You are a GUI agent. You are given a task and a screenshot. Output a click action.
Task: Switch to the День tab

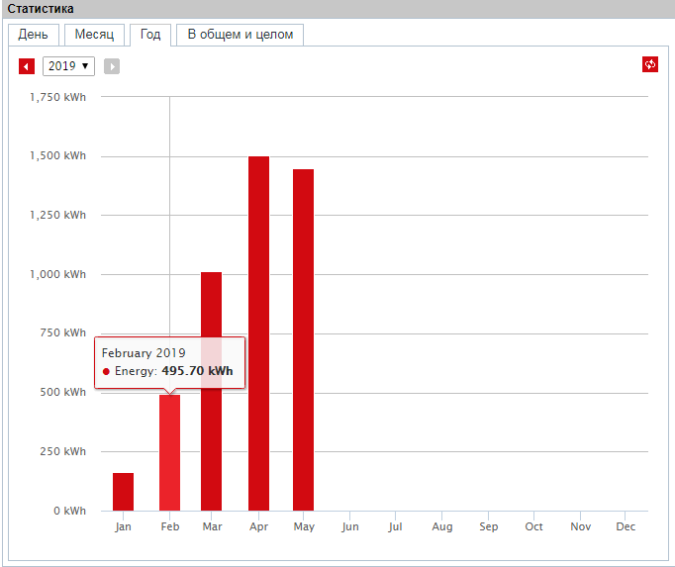point(33,35)
